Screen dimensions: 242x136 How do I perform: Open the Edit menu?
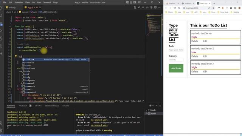pos(10,3)
